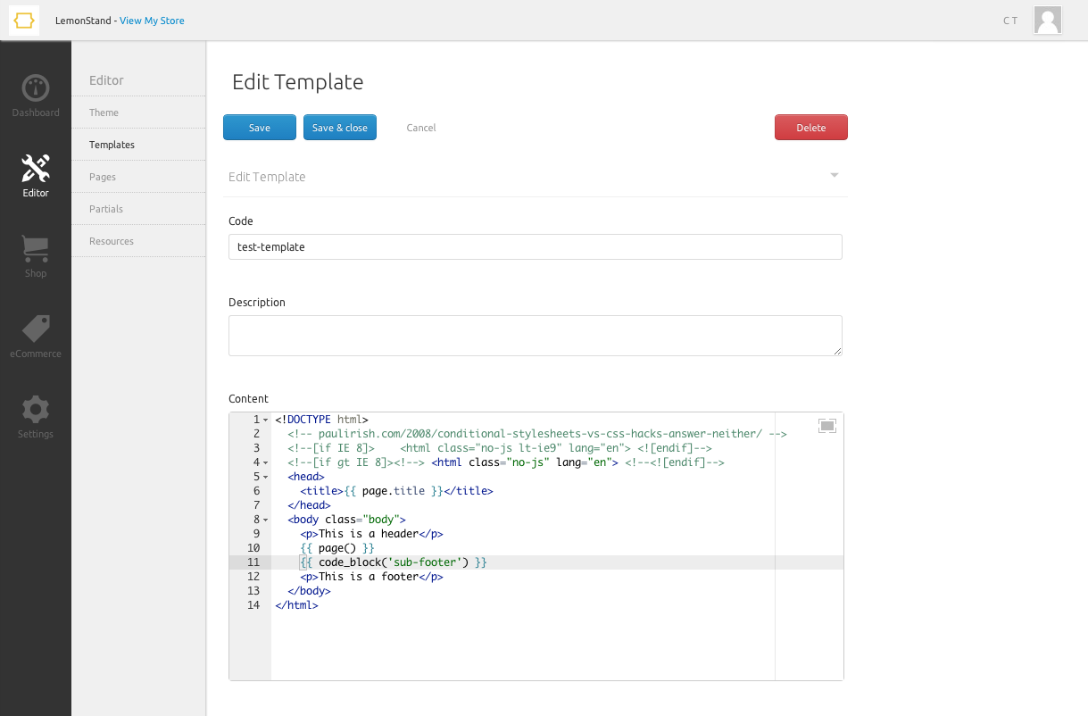Click the Edit Template page heading
The image size is (1088, 716).
(297, 82)
